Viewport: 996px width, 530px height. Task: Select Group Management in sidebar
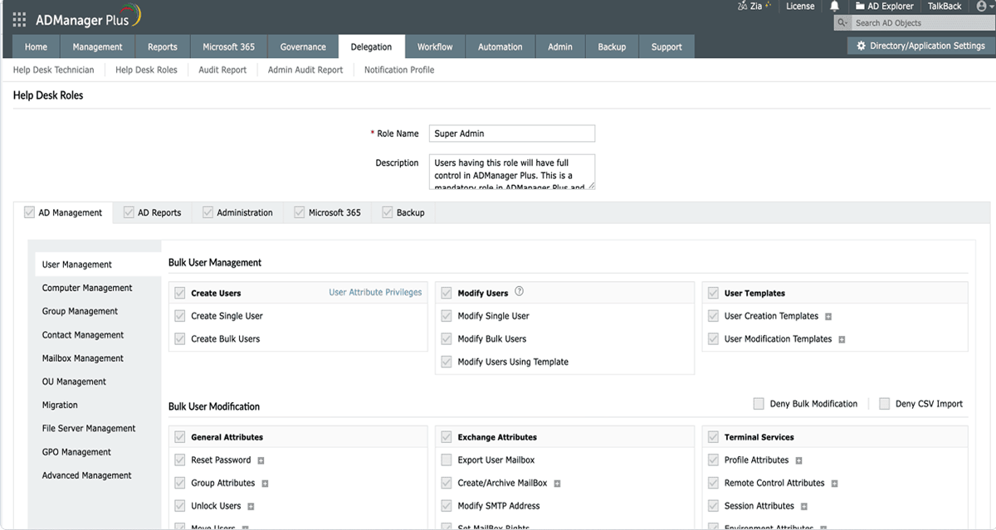pos(81,311)
